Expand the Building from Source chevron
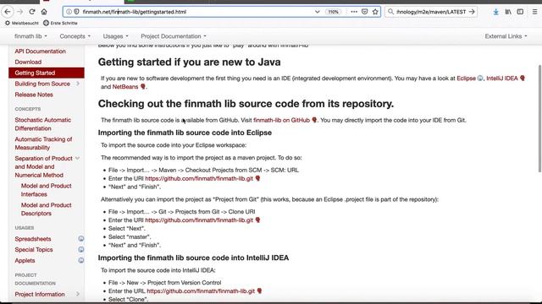Screen dimensions: 542x304 78,84
